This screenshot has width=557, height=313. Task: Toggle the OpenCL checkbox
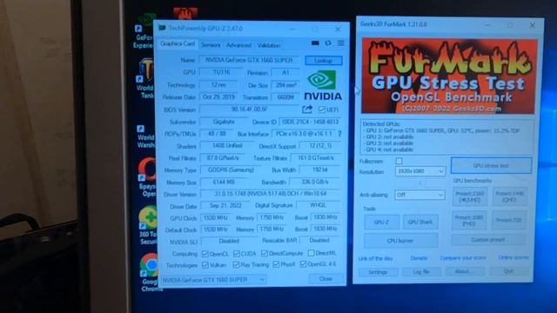point(205,253)
